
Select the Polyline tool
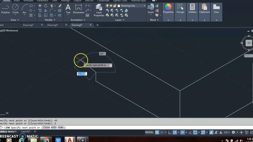point(6,9)
